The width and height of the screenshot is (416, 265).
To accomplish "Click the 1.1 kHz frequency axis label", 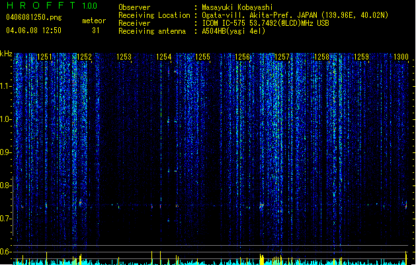I will pos(5,86).
